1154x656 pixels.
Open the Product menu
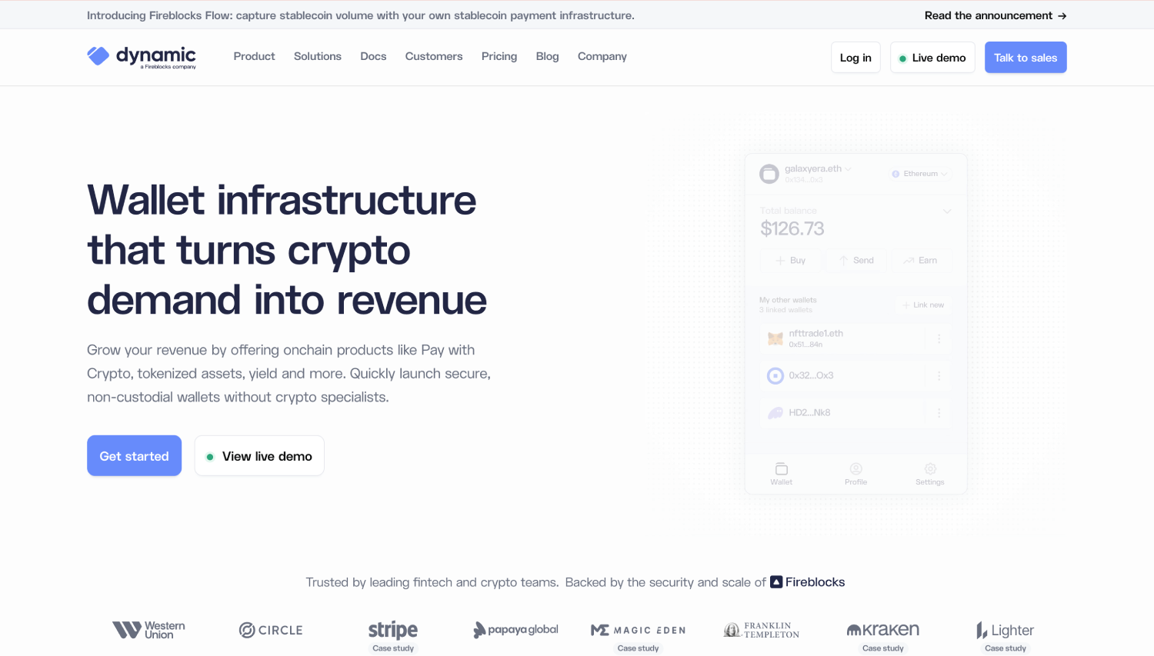254,56
